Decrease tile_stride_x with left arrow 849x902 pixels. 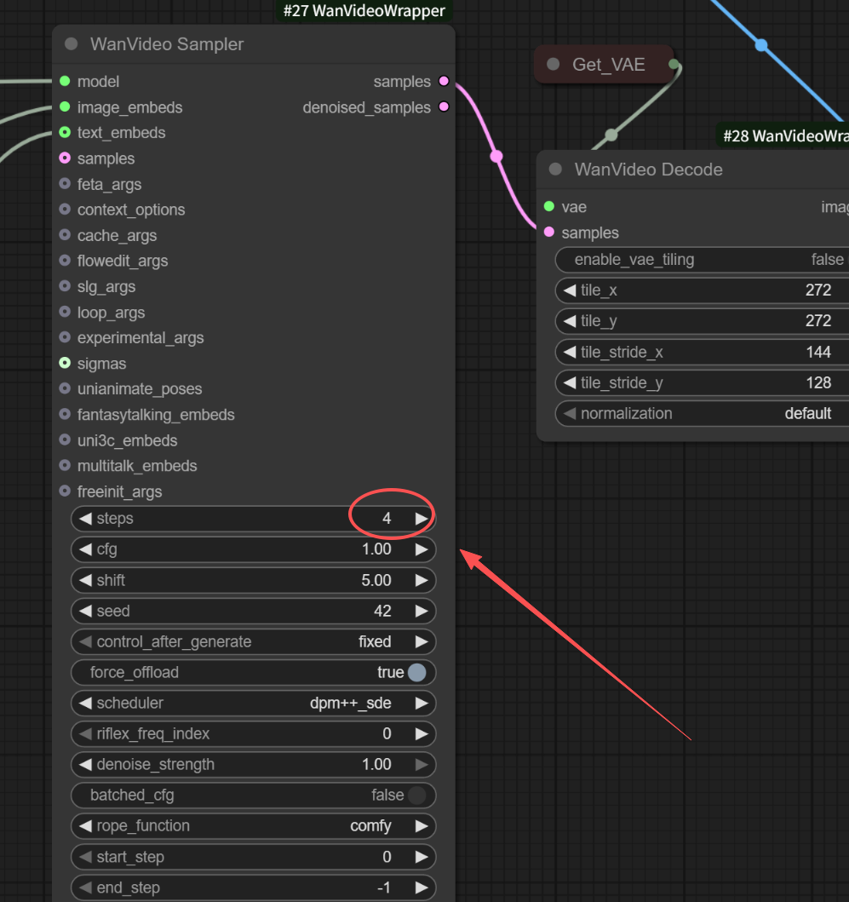[x=570, y=352]
